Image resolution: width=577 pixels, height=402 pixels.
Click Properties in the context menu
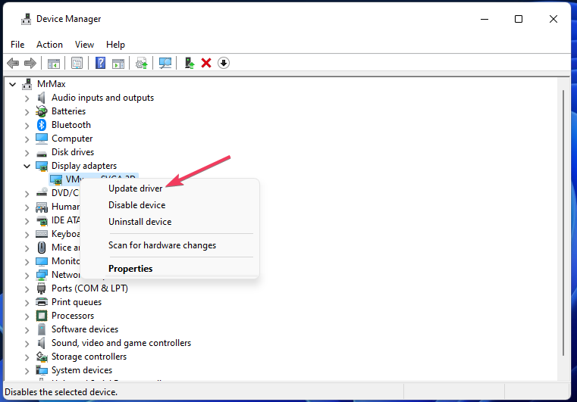click(x=130, y=269)
